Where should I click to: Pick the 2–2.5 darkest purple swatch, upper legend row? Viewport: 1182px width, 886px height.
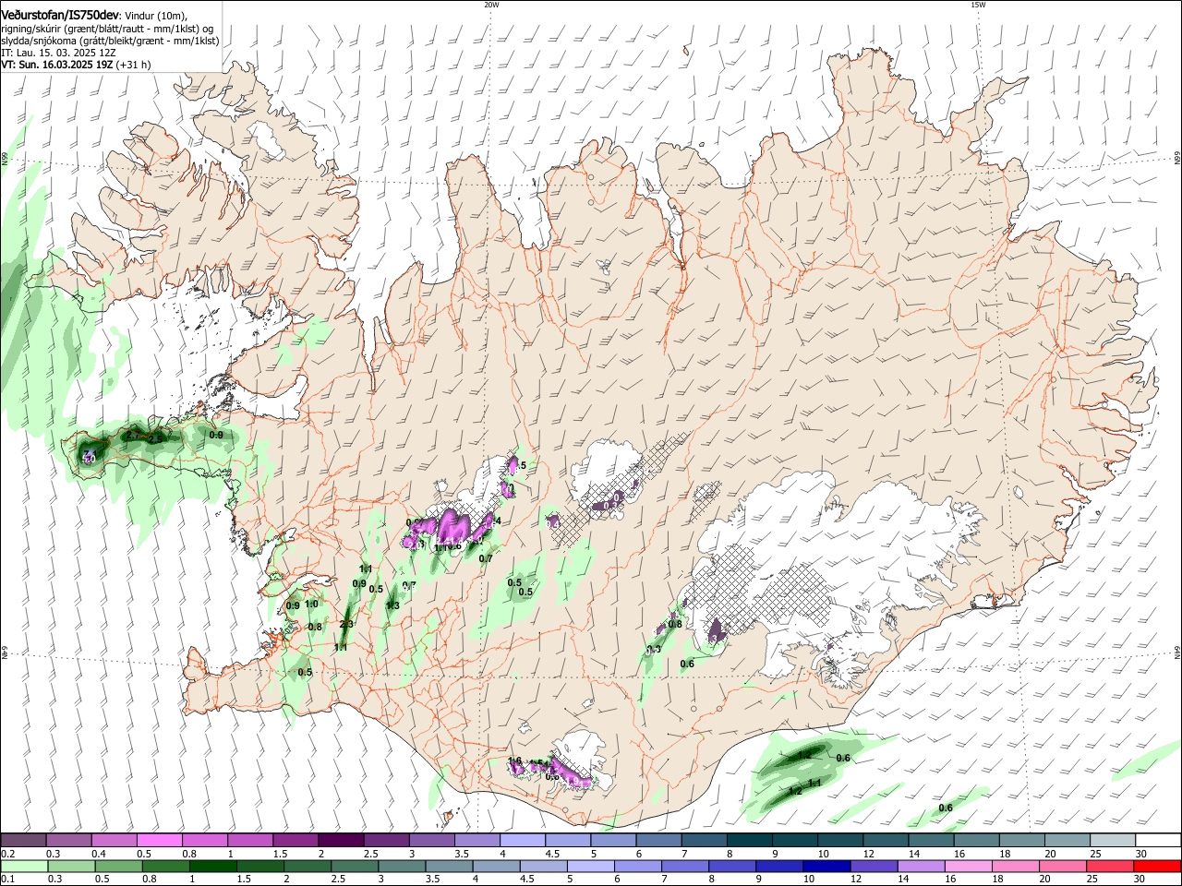click(x=342, y=841)
